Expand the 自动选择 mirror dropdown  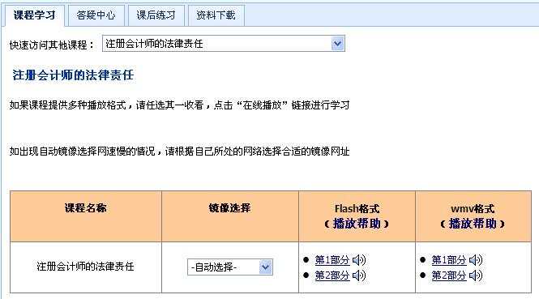pos(230,267)
